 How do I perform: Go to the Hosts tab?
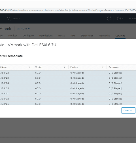coord(61,36)
